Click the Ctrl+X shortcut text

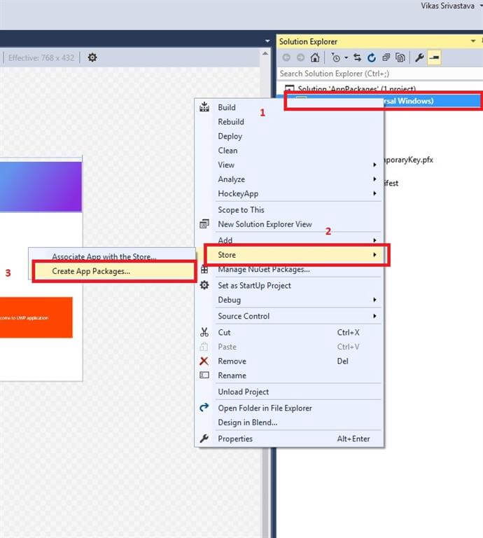(349, 332)
